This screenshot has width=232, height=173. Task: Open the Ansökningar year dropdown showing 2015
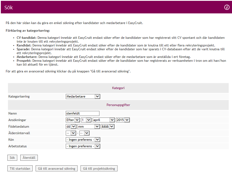[123, 120]
